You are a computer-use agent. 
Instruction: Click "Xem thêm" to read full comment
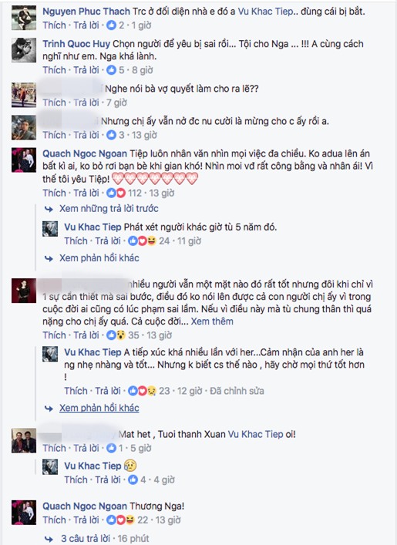(212, 321)
